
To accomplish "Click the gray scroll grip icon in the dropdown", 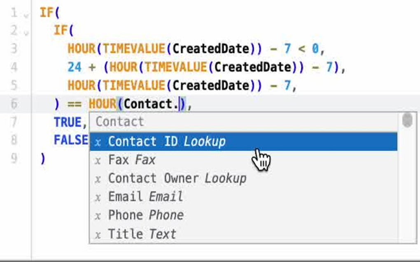I will point(408,119).
